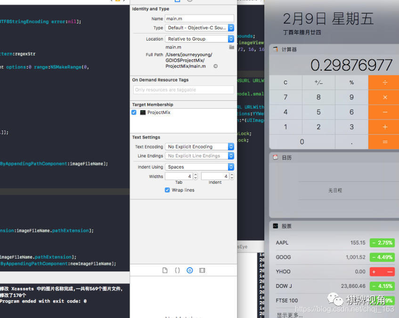Image resolution: width=399 pixels, height=318 pixels.
Task: Click the equals key on the calculator
Action: [x=385, y=142]
